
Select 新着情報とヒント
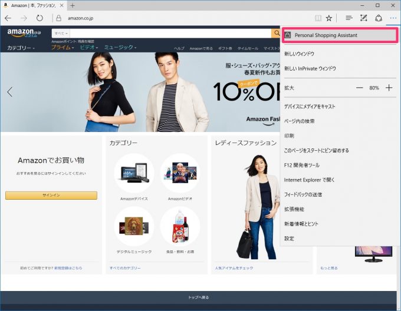301,224
